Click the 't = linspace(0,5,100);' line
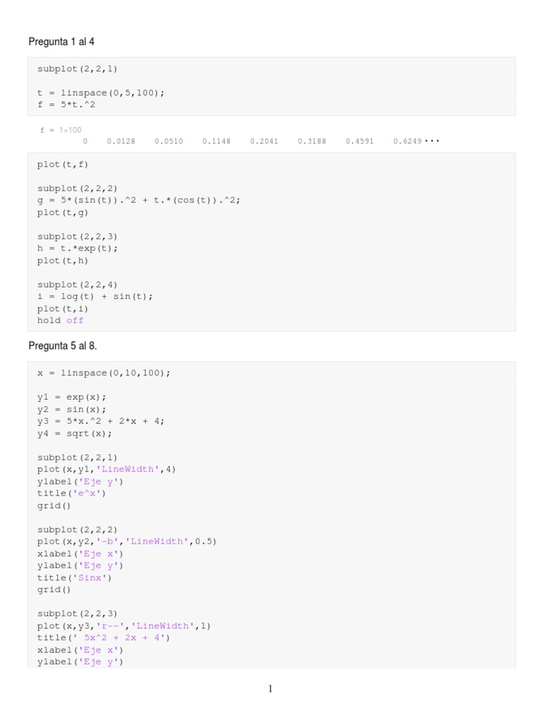The image size is (541, 722). tap(101, 93)
